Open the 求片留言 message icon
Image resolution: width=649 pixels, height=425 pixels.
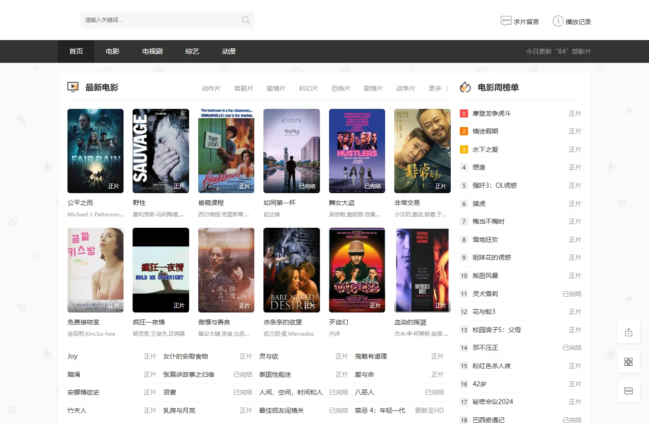pyautogui.click(x=506, y=21)
